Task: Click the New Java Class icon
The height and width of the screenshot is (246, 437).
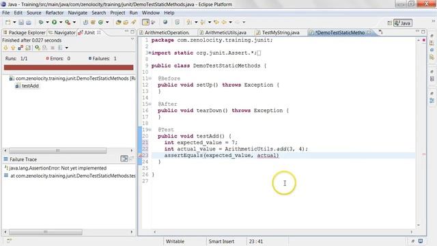Action: [100, 23]
